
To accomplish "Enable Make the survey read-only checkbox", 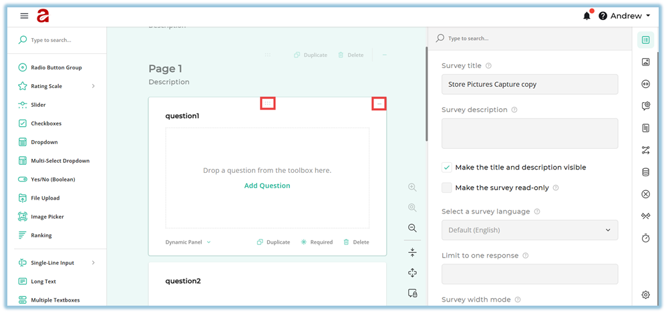I will [447, 188].
